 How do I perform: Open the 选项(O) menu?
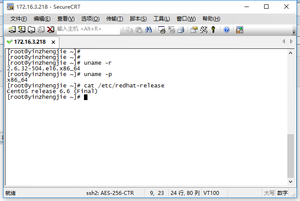click(x=90, y=19)
